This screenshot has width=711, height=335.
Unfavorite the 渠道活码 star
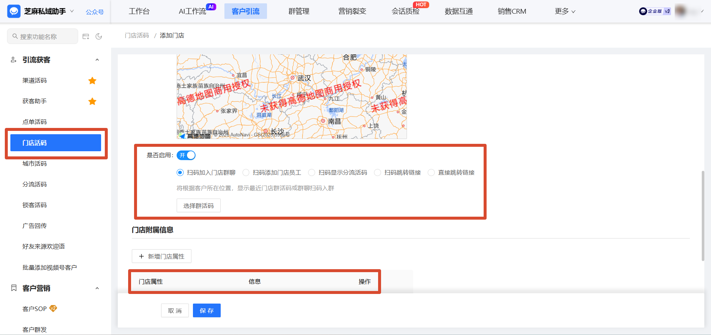[x=92, y=81]
